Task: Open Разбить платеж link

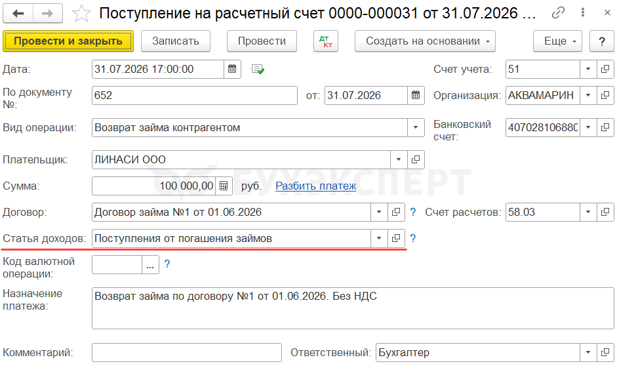Action: tap(315, 186)
